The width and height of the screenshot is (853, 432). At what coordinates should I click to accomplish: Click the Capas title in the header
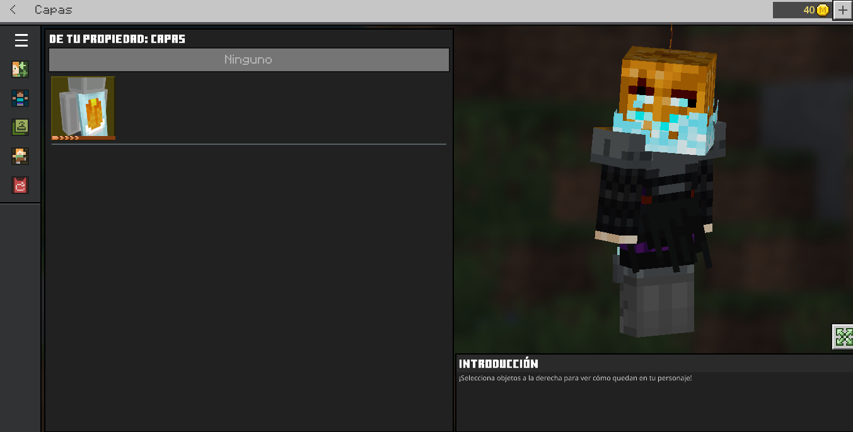pos(54,10)
